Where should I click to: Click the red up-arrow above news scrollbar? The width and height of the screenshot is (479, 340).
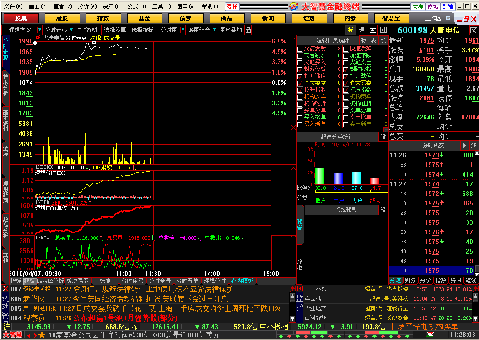tap(292, 288)
